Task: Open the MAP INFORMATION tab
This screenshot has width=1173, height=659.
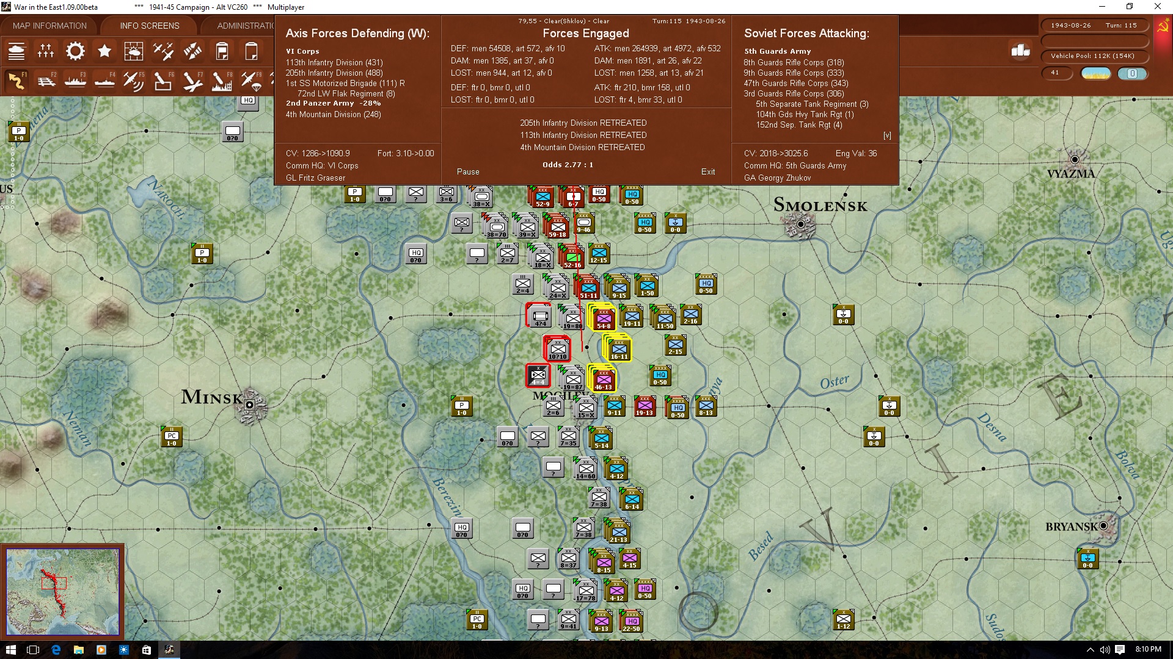Action: point(49,26)
